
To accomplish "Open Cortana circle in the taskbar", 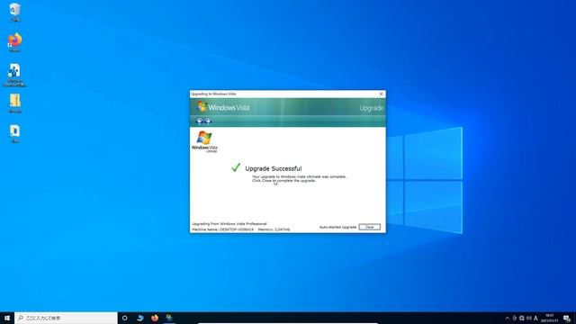I will pos(124,318).
